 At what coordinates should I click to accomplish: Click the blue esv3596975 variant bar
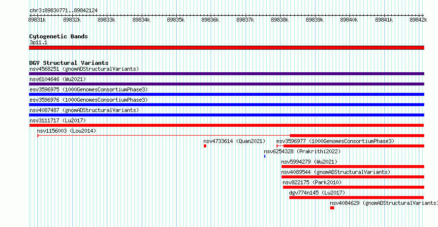pyautogui.click(x=226, y=94)
